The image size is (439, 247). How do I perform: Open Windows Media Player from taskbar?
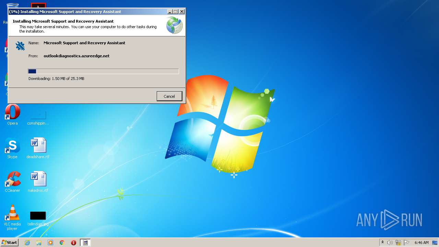point(50,243)
